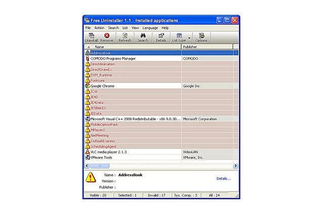Viewport: 324px width, 216px height.
Task: Click the horizontal scrollbar right arrow
Action: tap(235, 165)
